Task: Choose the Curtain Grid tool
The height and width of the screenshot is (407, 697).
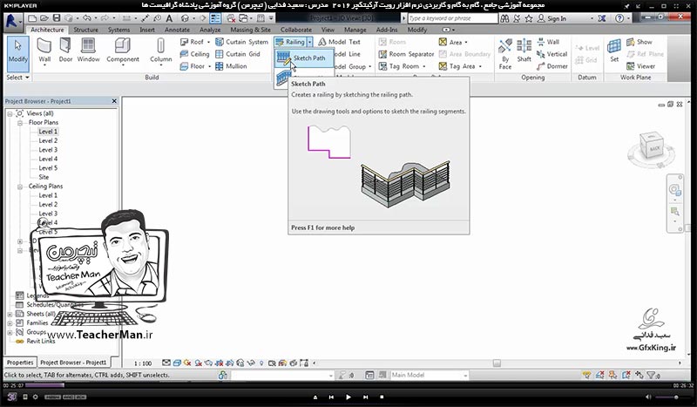Action: coord(237,54)
